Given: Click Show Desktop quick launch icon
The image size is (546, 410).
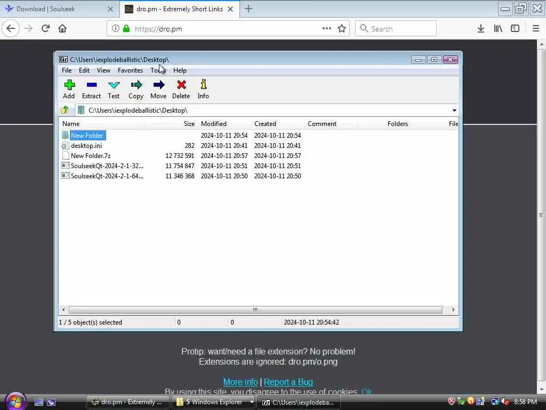Looking at the screenshot, I should (38, 402).
